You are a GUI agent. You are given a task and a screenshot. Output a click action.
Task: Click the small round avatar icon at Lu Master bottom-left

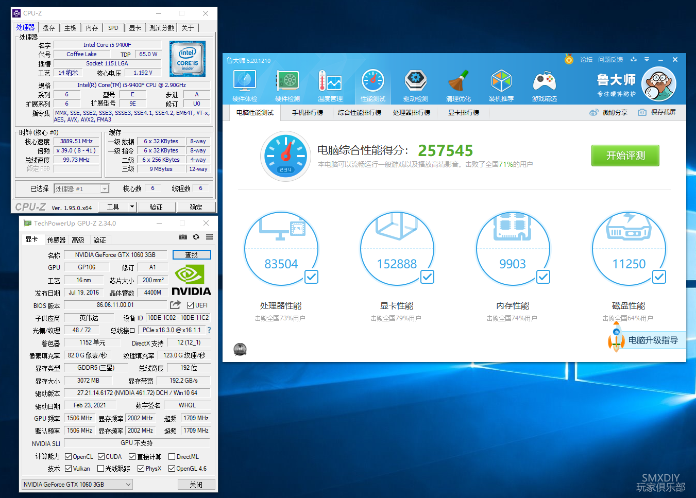coord(240,350)
